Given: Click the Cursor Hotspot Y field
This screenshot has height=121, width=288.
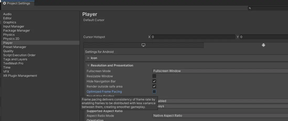Looking at the screenshot, I should tap(263, 37).
